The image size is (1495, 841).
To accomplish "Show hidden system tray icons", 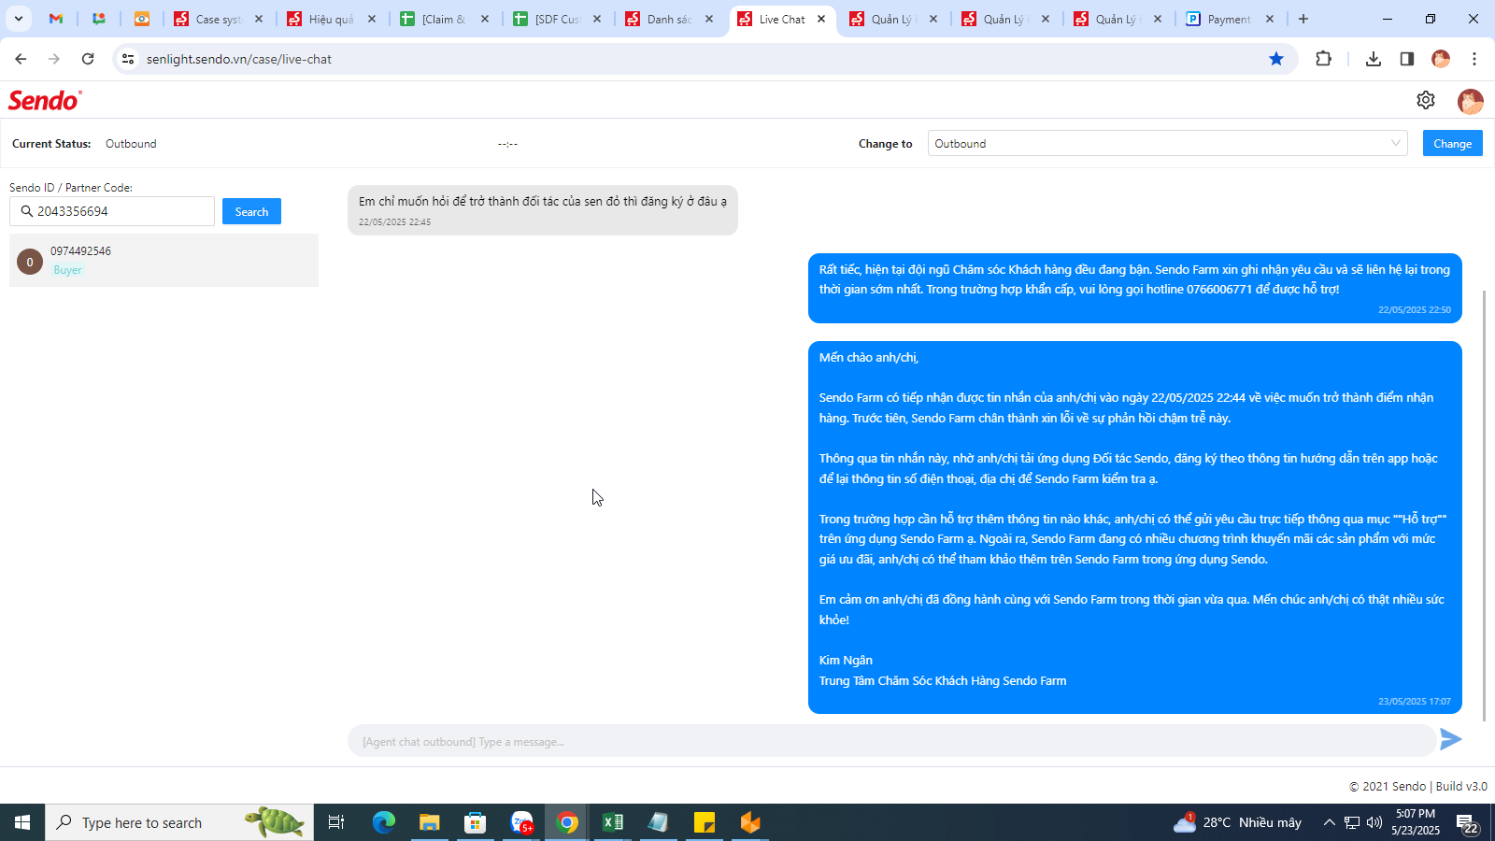I will [1329, 822].
